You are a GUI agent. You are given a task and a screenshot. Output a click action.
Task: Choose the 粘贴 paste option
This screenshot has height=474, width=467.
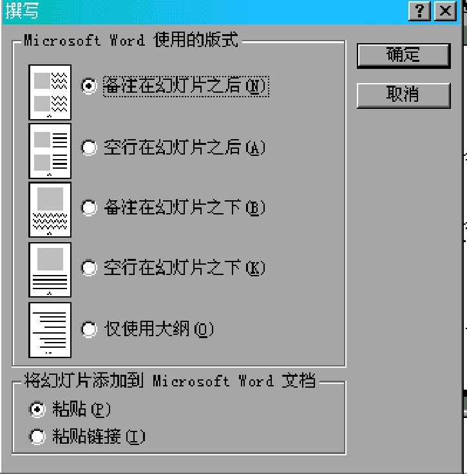point(37,410)
